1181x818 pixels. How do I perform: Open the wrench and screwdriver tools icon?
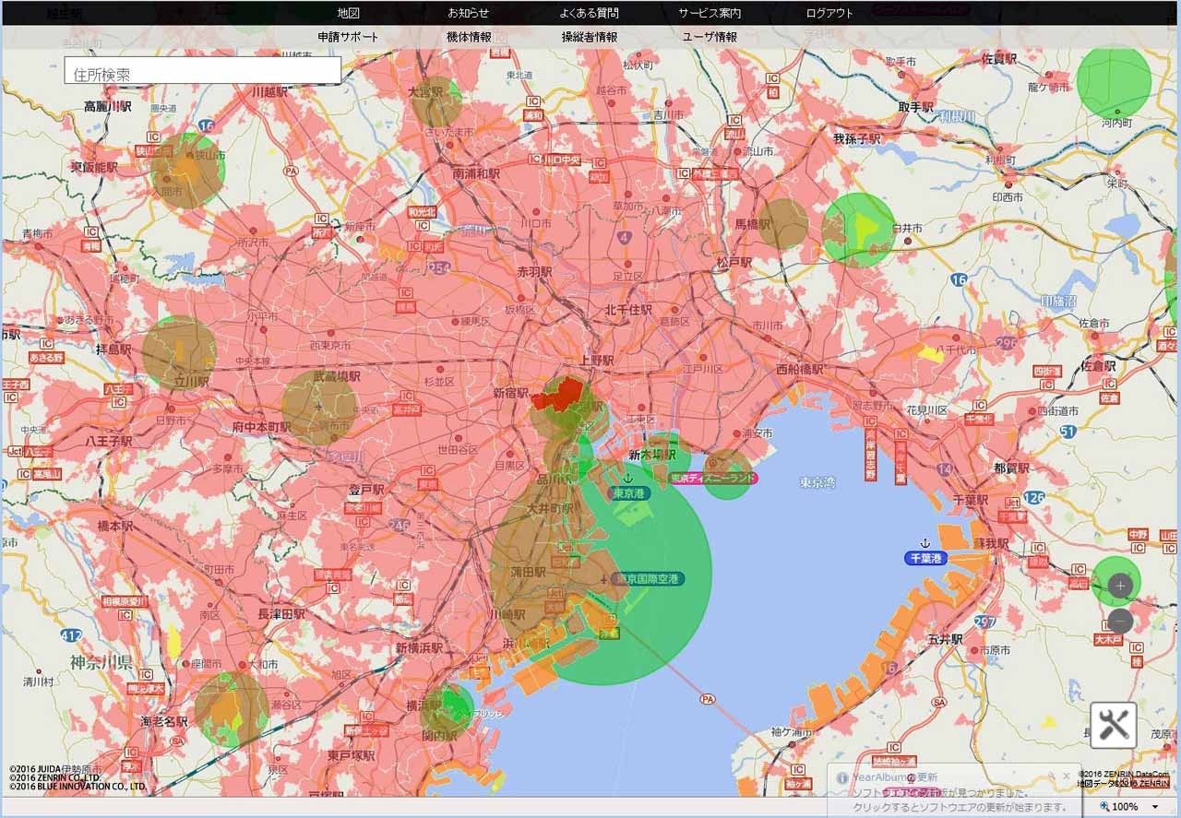click(1114, 725)
